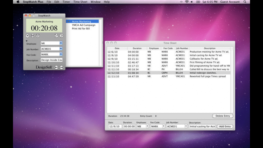
Task: Sort Time Sheet by Date column
Action: (117, 48)
